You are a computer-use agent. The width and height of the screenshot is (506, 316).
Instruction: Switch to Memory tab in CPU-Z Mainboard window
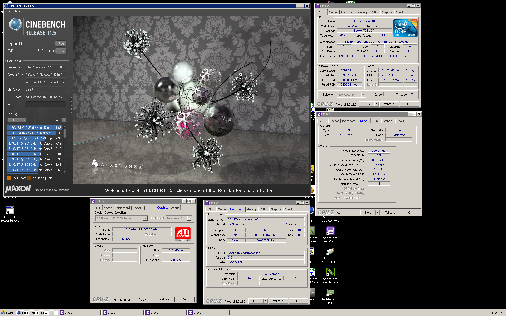pos(251,209)
